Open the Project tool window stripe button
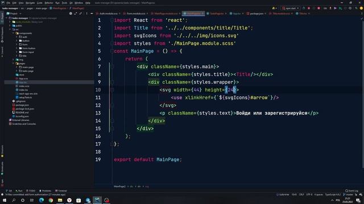Image resolution: width=364 pixels, height=204 pixels. tap(2, 18)
